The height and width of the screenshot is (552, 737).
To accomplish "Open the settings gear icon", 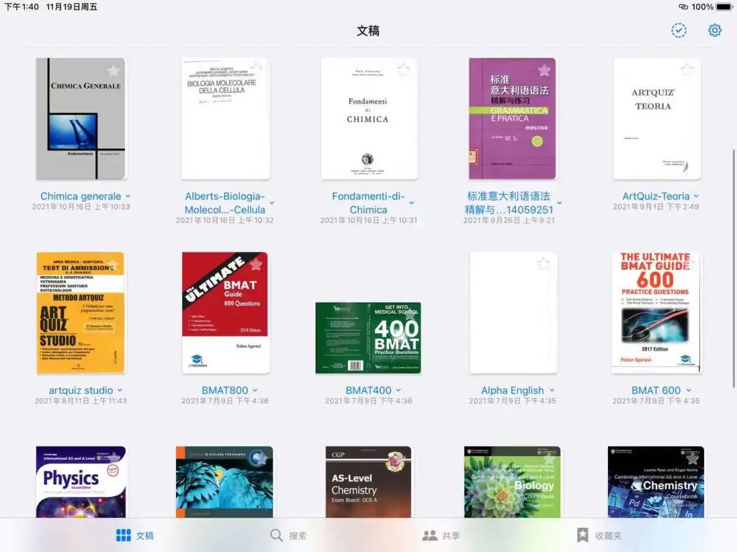I will (714, 31).
